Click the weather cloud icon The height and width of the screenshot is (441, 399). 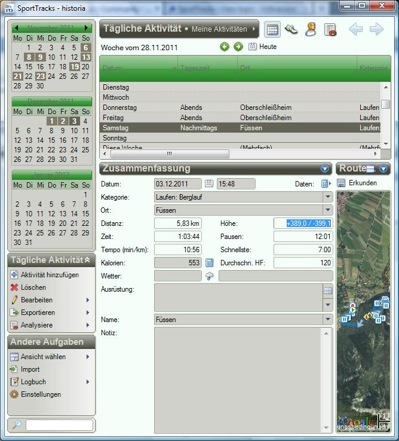(x=210, y=276)
